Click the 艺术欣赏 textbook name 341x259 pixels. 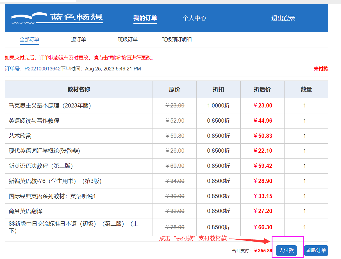pos(20,136)
